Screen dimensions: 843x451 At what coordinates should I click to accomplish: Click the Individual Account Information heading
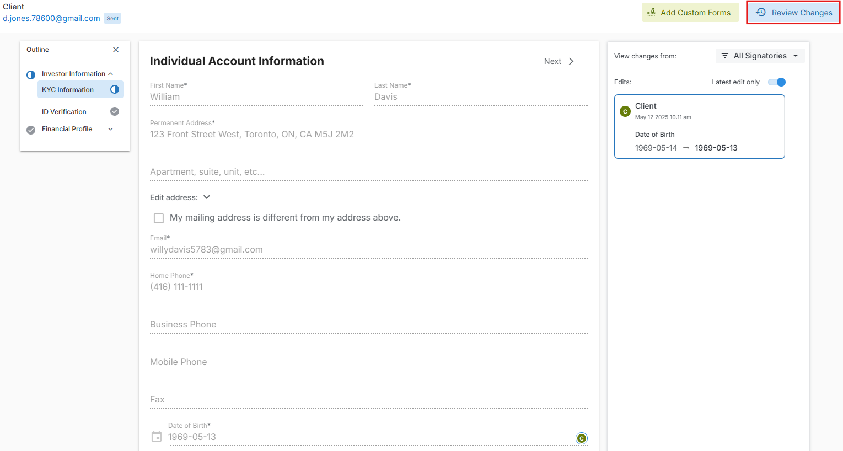(x=237, y=61)
